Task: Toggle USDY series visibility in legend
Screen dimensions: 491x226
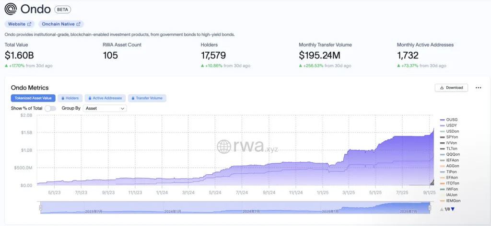Action: (x=451, y=125)
